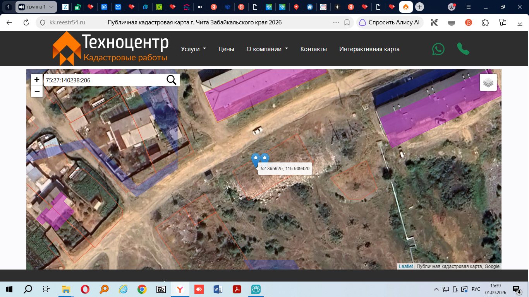Go to Интерактивная карта page

(369, 49)
